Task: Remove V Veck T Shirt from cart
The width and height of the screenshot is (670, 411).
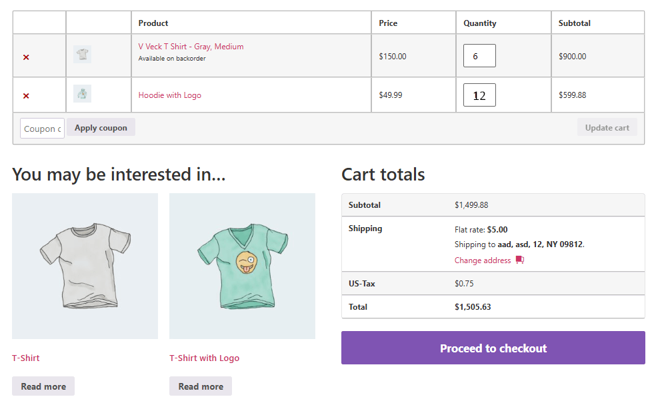Action: [26, 57]
